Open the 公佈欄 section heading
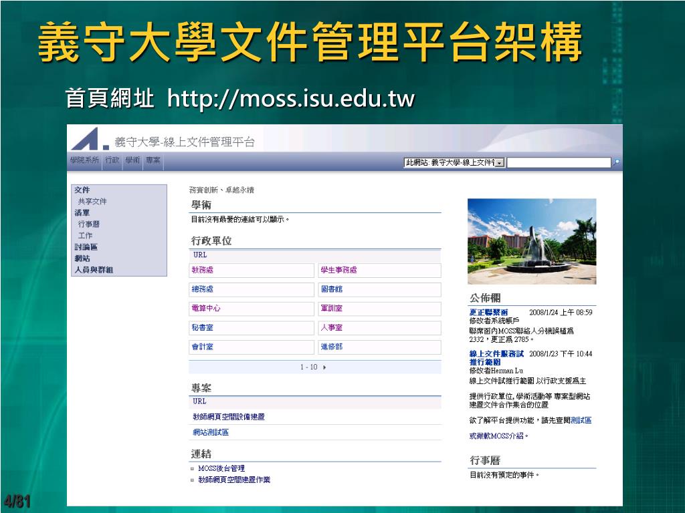 click(485, 298)
